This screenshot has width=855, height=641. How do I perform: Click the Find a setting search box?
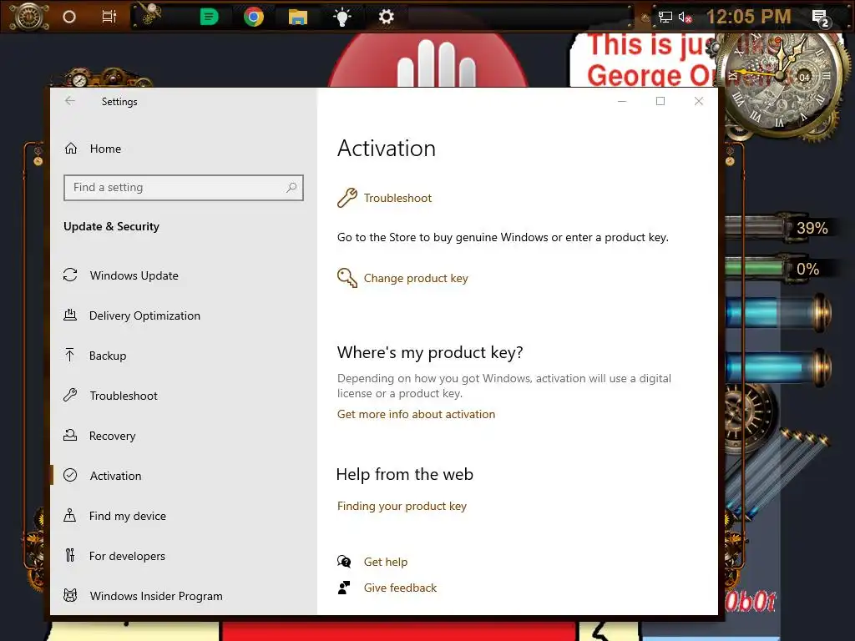[183, 188]
